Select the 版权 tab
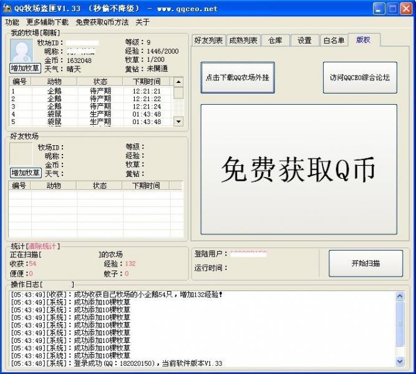 [364, 40]
